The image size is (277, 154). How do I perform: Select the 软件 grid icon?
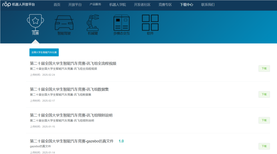(150, 23)
